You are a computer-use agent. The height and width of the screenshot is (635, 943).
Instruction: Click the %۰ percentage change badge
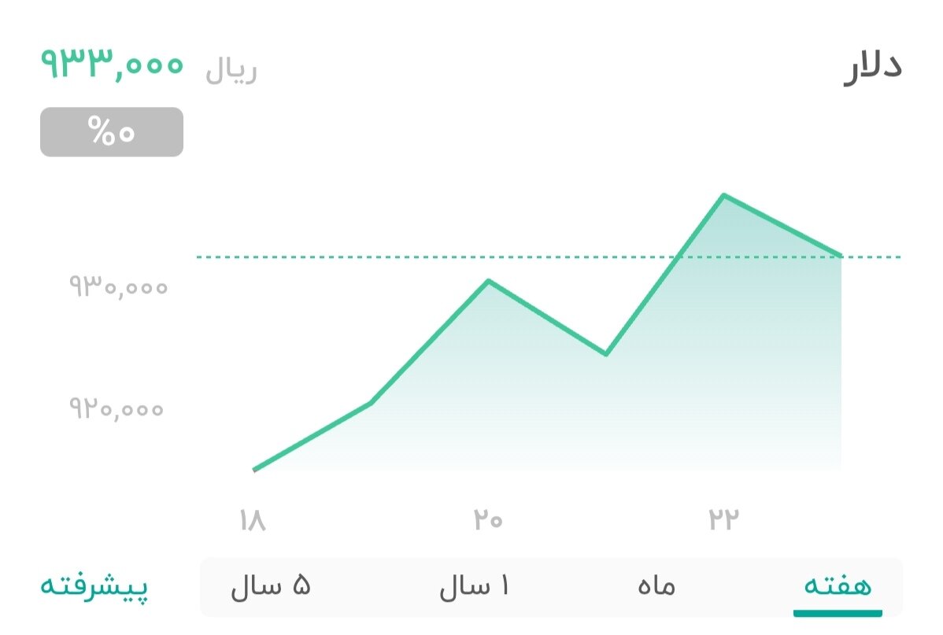(x=110, y=131)
